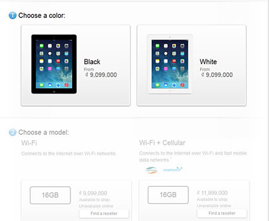Click the Viettel carrier logo
Screen dimensions: 269x221
pos(151,170)
